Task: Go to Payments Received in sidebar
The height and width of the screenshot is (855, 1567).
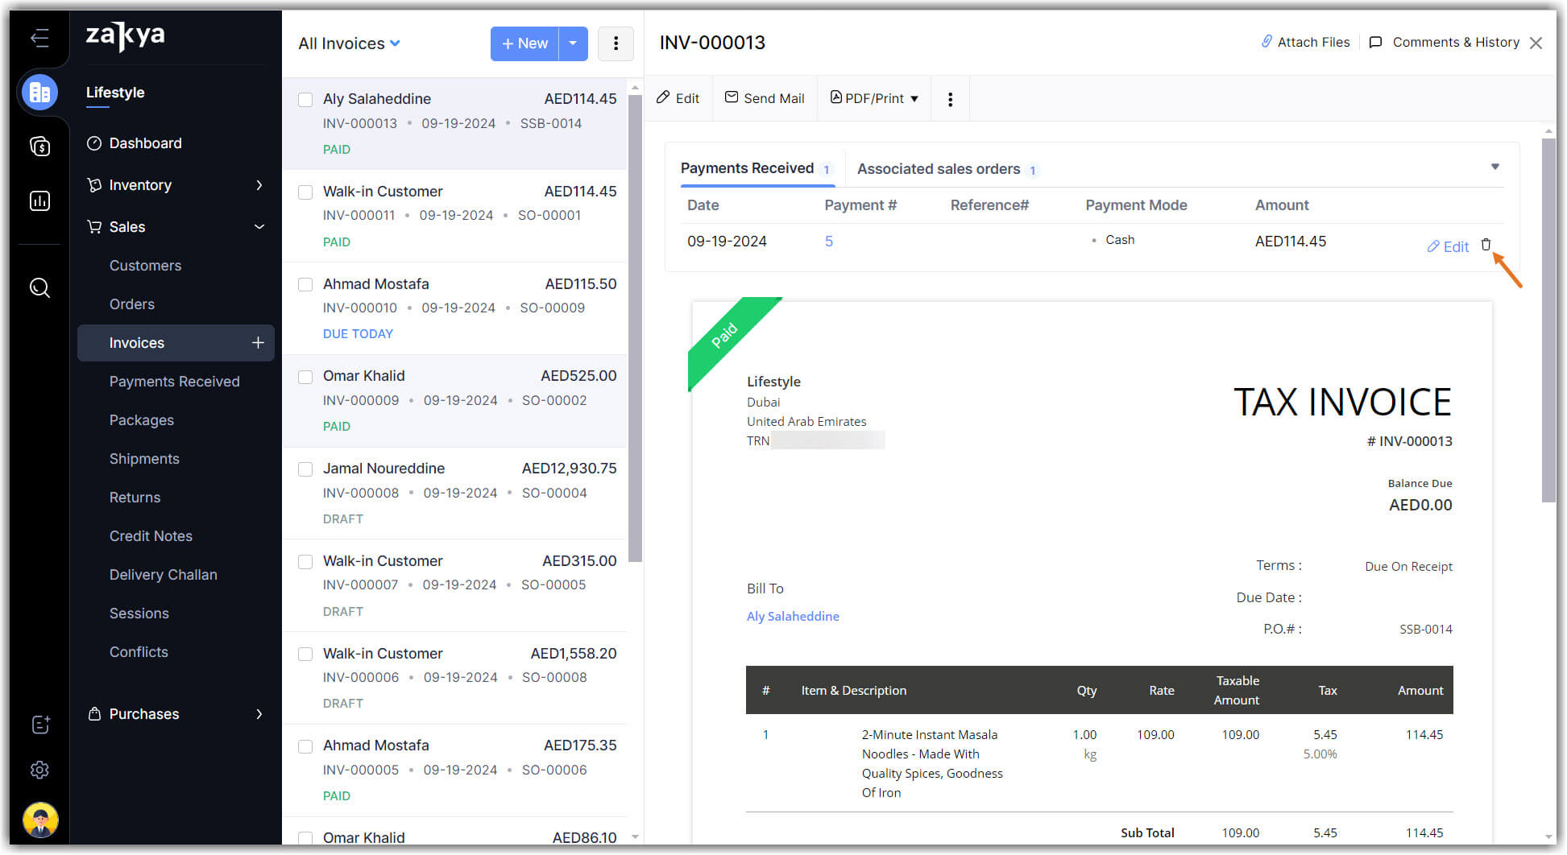Action: click(174, 382)
